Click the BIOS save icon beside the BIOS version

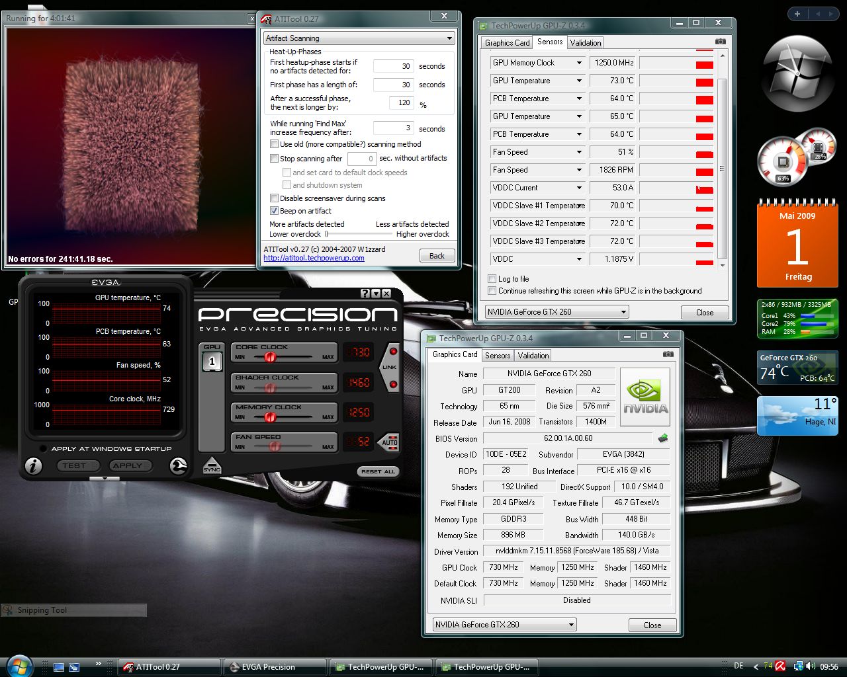[662, 438]
